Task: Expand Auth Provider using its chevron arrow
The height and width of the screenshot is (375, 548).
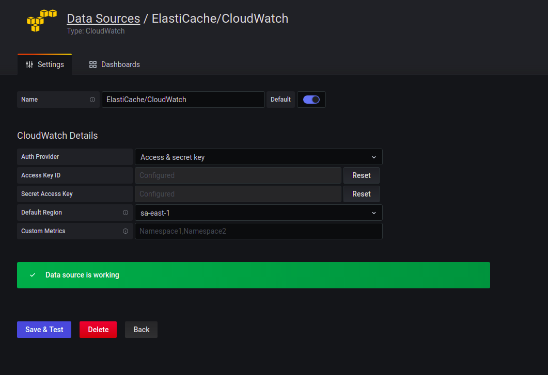Action: coord(374,157)
